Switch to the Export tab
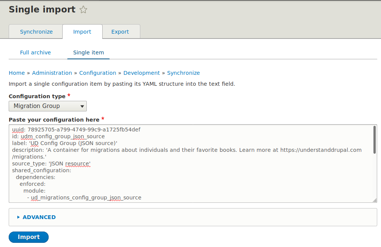The width and height of the screenshot is (381, 247). tap(121, 32)
